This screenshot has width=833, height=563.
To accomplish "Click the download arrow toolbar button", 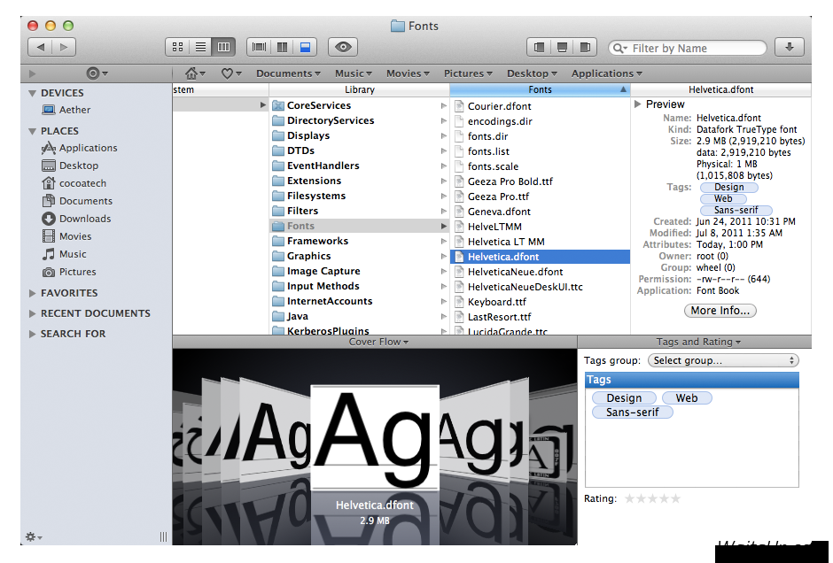I will coord(789,47).
